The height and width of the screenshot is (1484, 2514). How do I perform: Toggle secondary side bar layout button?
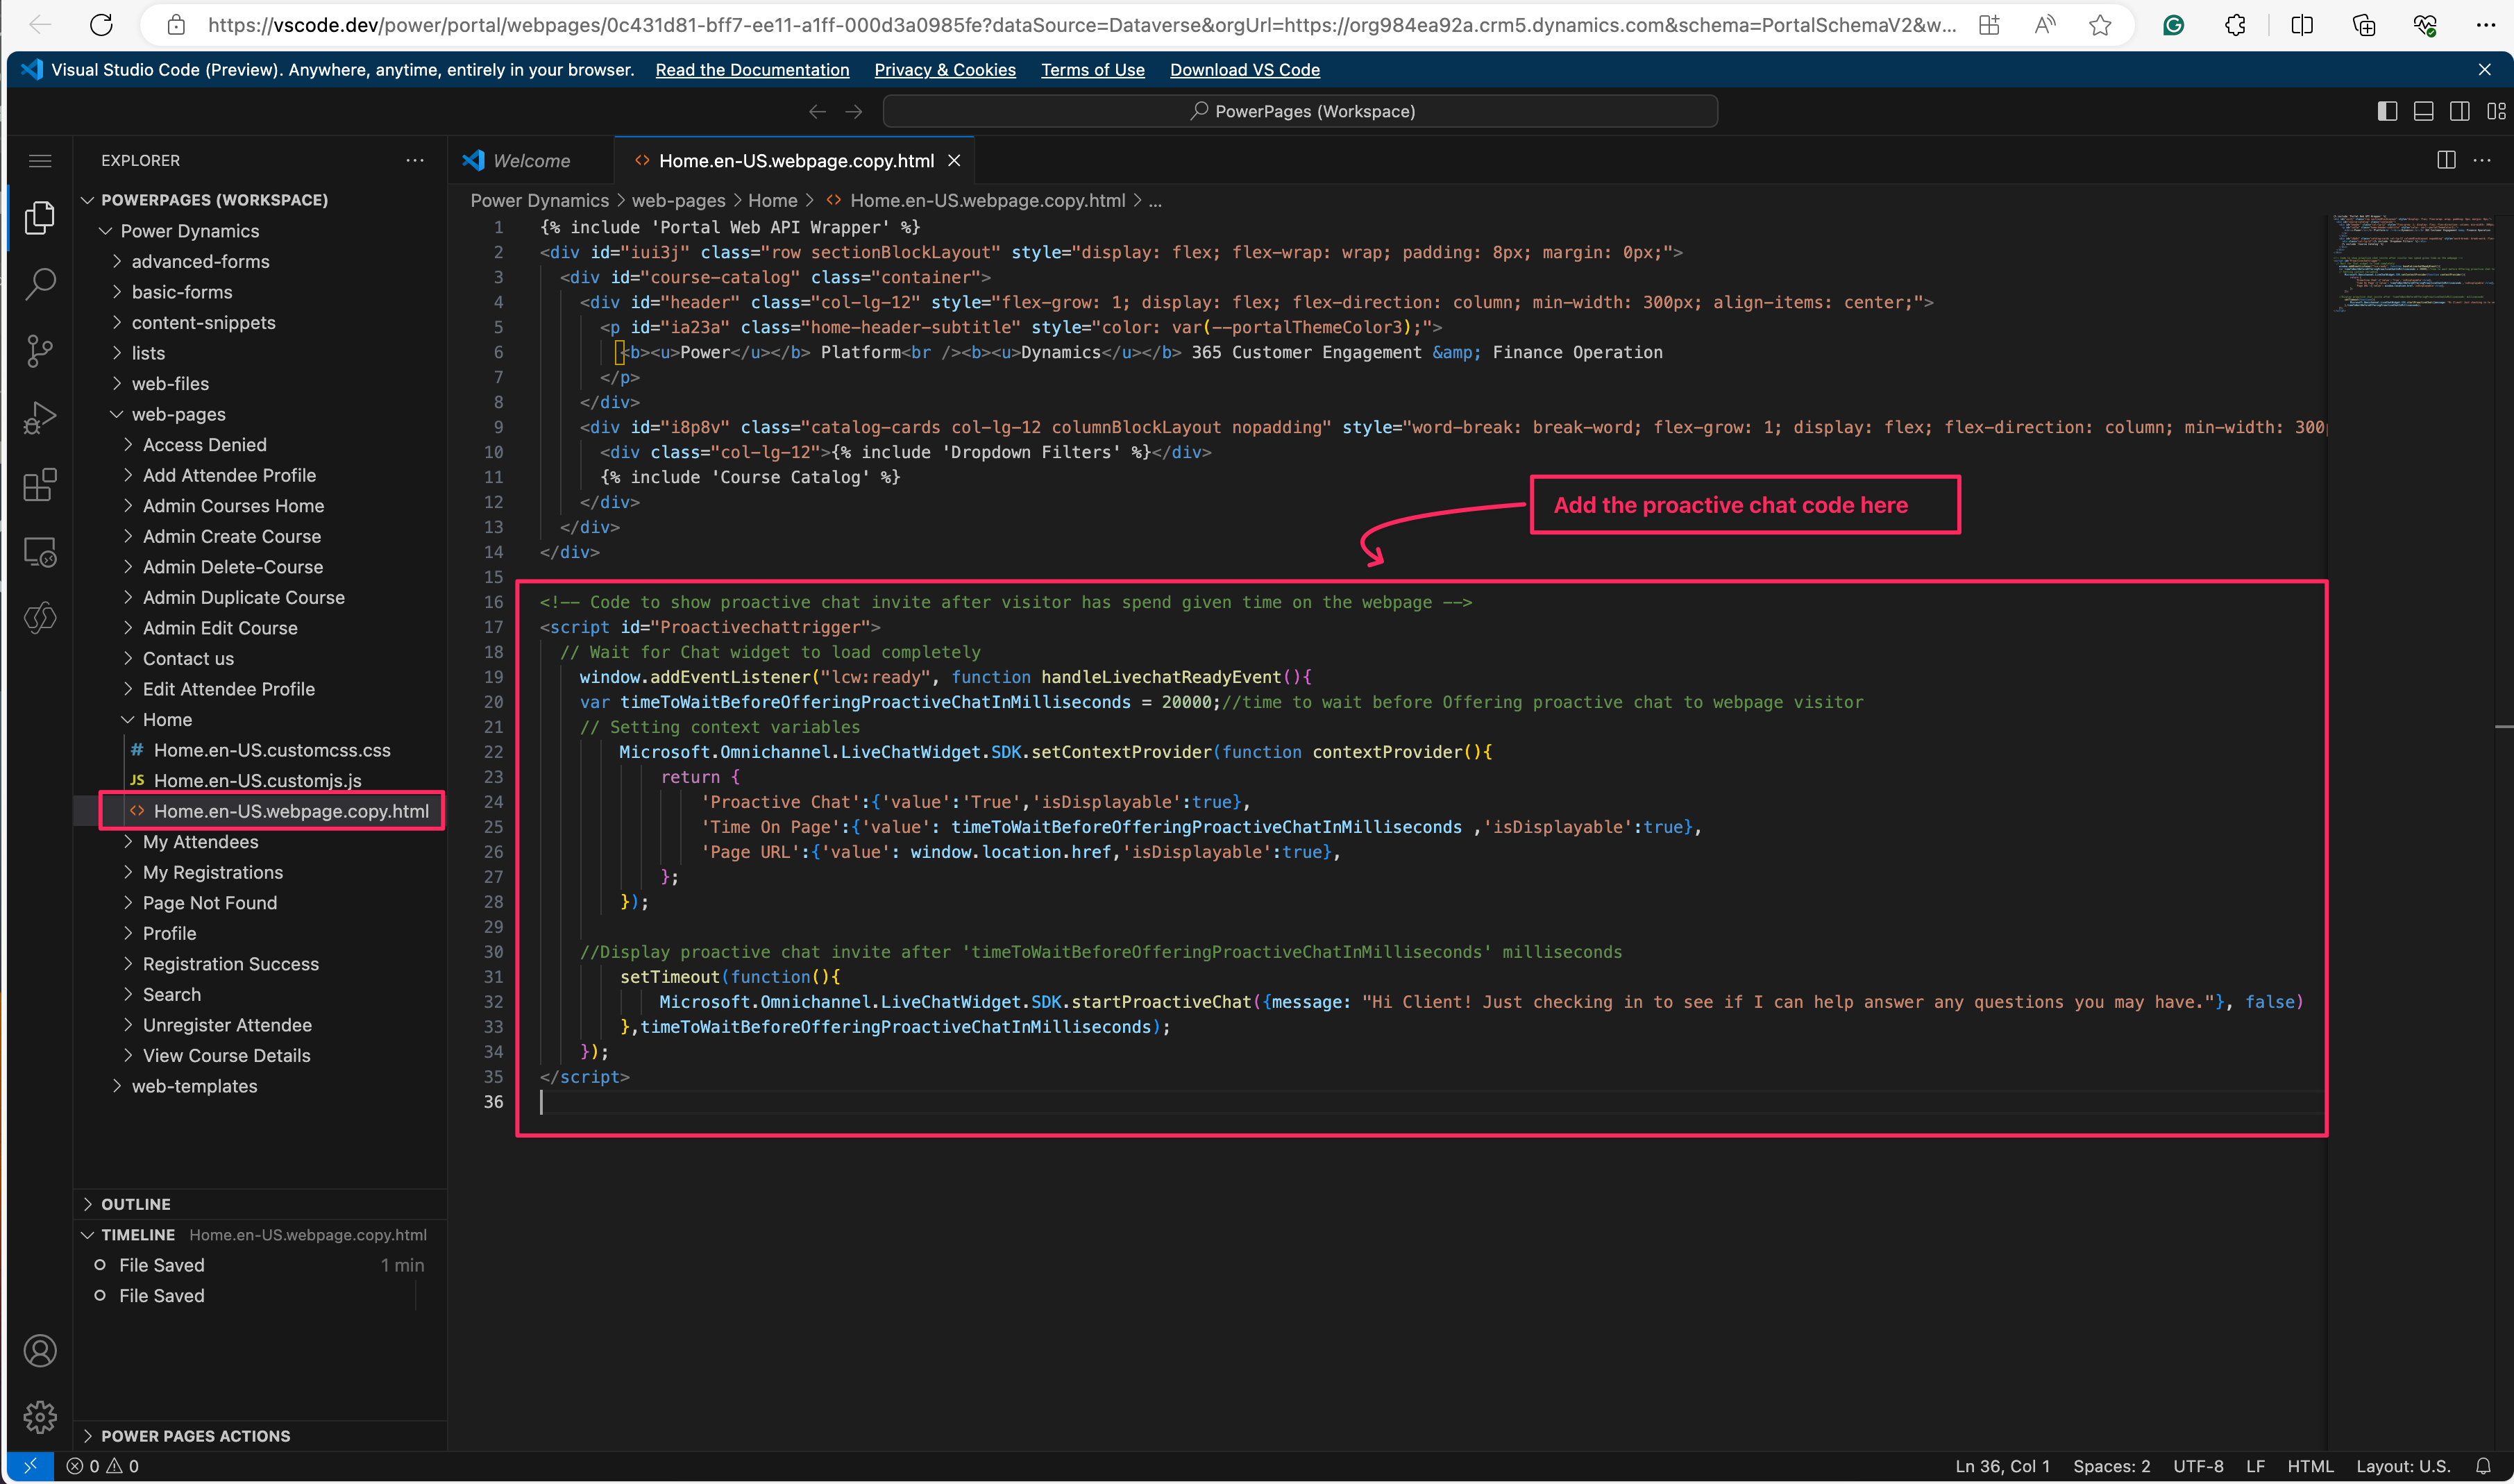(2459, 111)
